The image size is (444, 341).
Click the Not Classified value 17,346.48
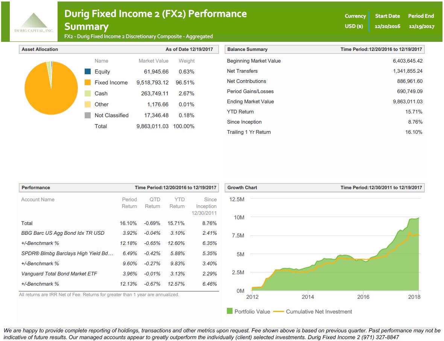tap(156, 115)
